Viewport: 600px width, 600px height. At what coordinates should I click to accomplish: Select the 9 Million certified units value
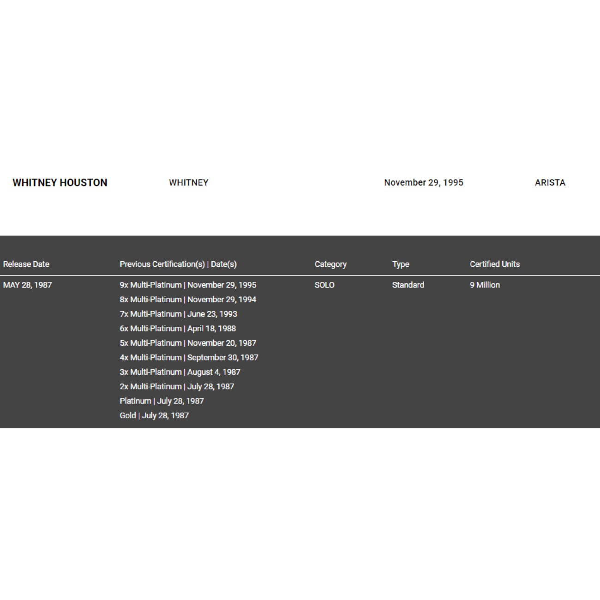pyautogui.click(x=485, y=285)
